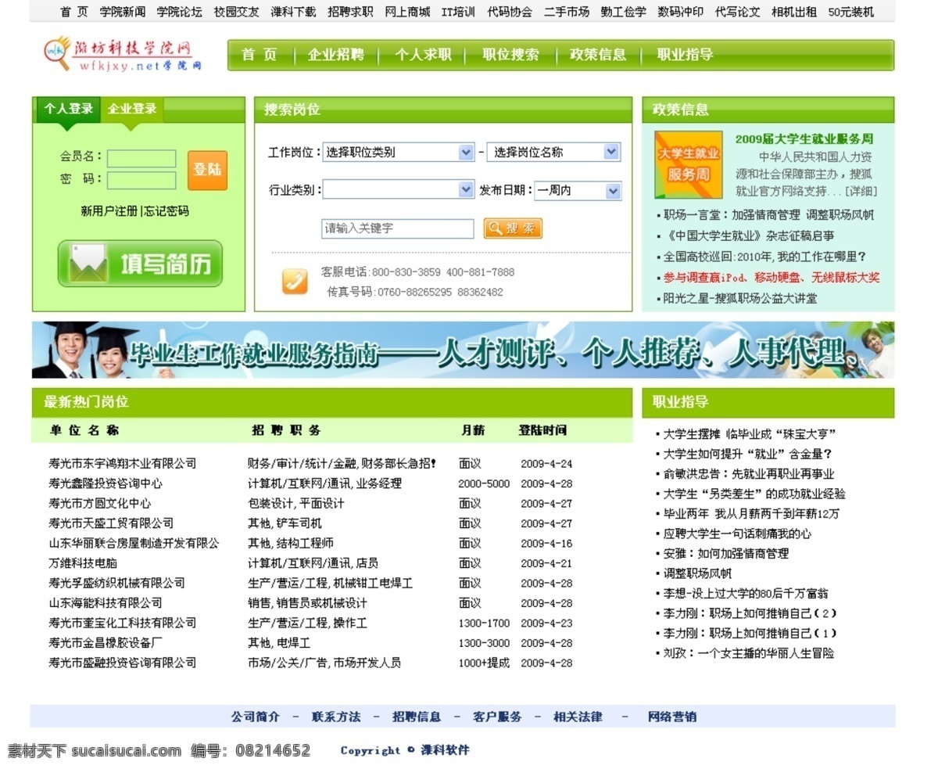This screenshot has height=769, width=938.
Task: Click job 其他, 铲车司机
Action: coord(285,523)
